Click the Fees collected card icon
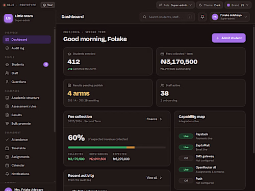 (x=162, y=54)
